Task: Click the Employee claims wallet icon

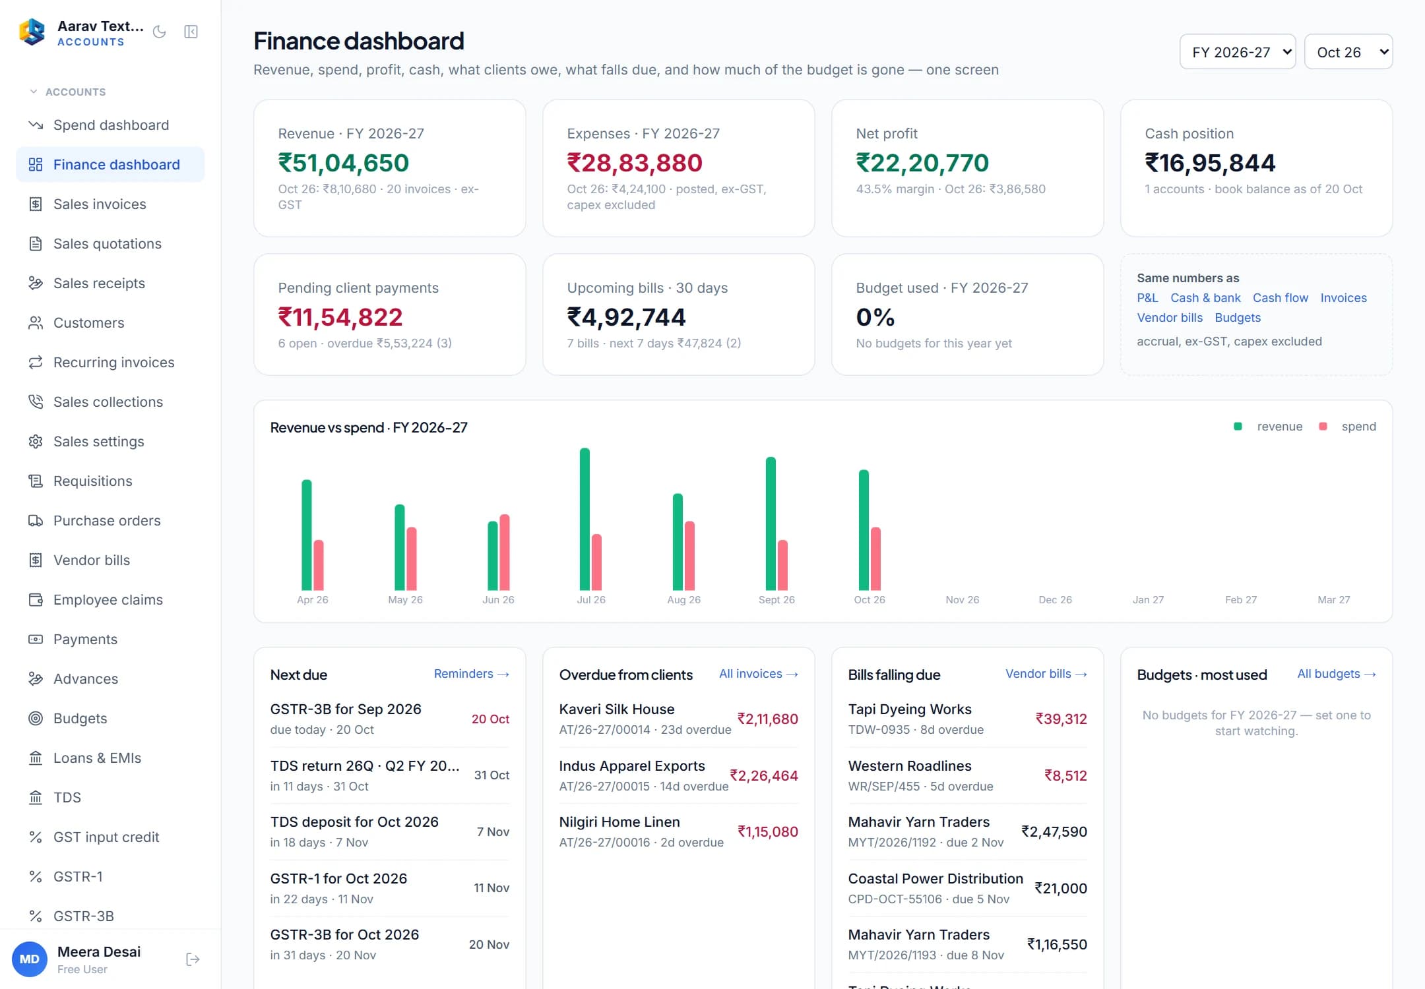Action: 36,600
